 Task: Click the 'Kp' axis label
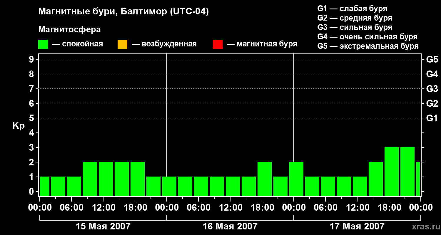(19, 126)
